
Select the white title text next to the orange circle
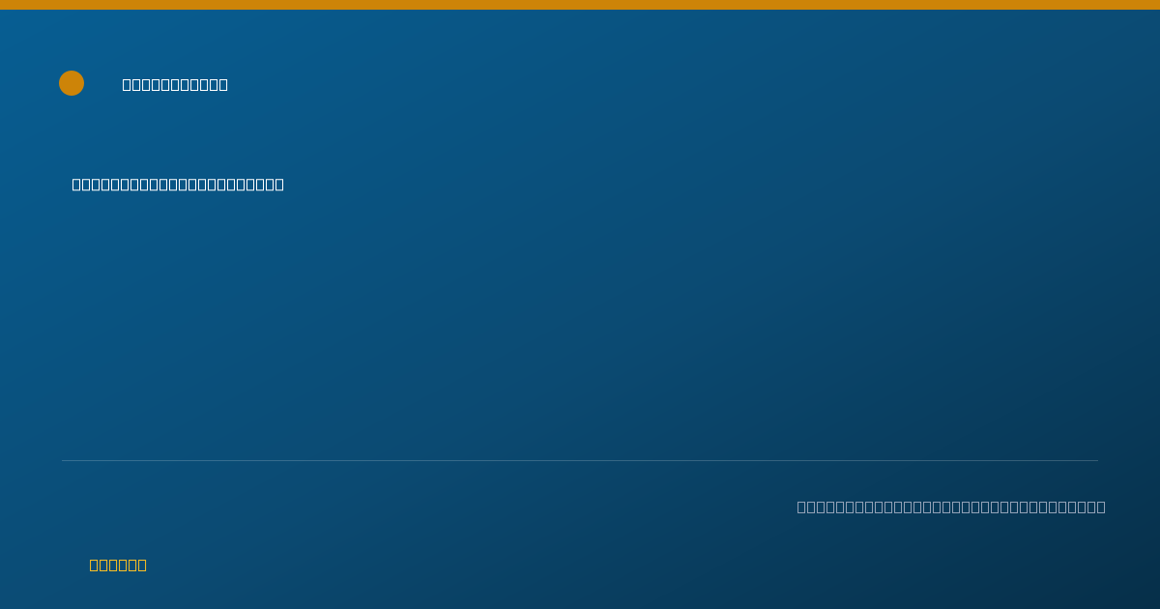(175, 84)
